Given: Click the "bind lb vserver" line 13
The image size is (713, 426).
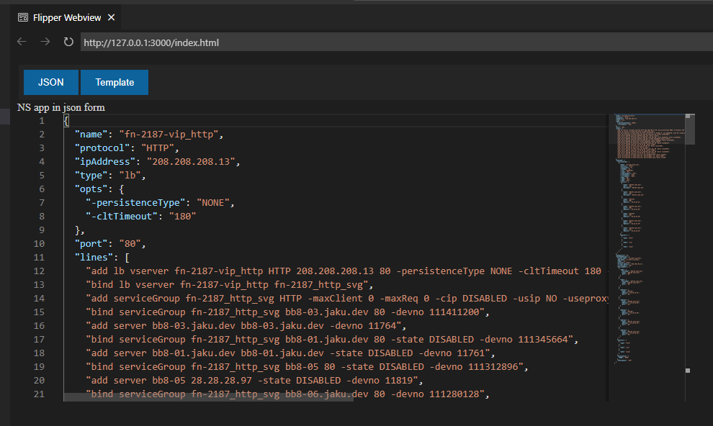Looking at the screenshot, I should coord(230,285).
